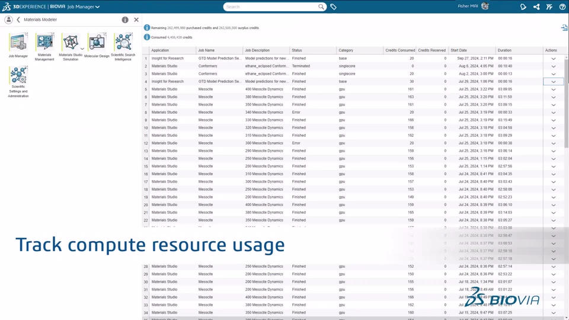Click the search magnifier icon
Viewport: 569px width, 320px height.
pyautogui.click(x=321, y=7)
